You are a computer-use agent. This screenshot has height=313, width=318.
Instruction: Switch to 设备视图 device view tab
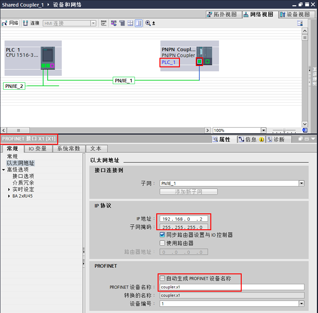tap(297, 15)
